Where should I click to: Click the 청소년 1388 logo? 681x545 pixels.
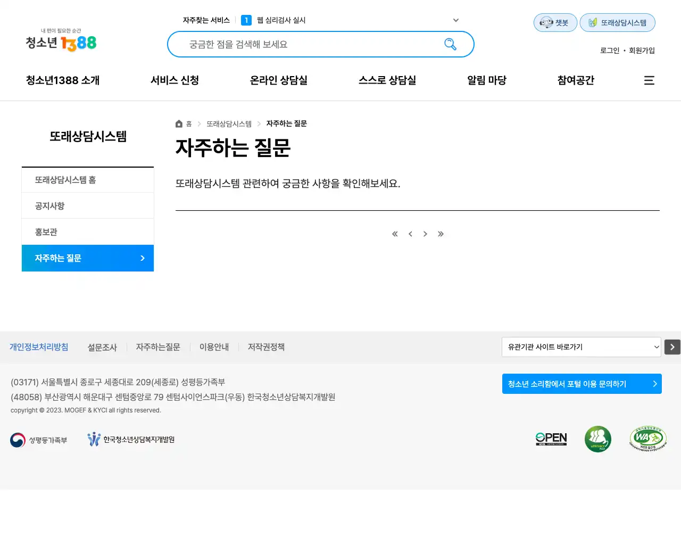point(61,40)
